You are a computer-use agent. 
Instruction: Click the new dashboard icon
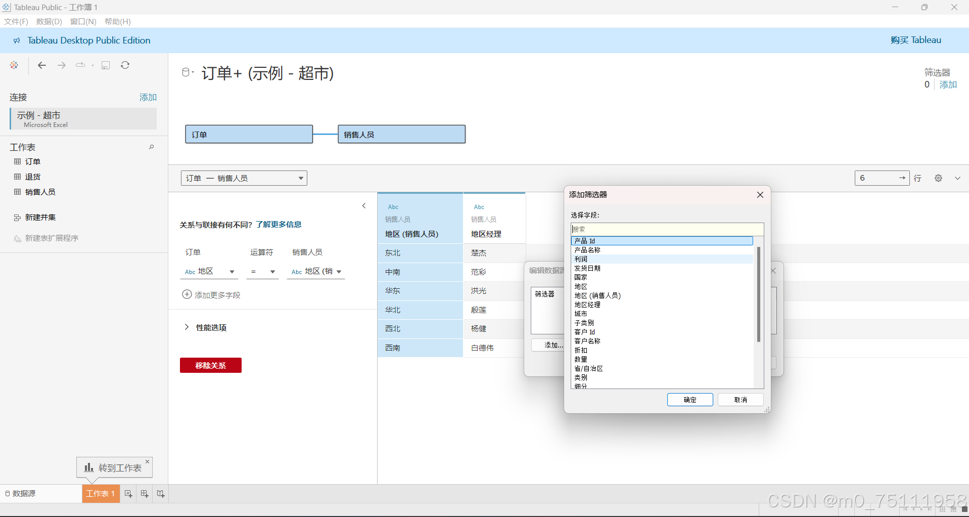pos(145,494)
